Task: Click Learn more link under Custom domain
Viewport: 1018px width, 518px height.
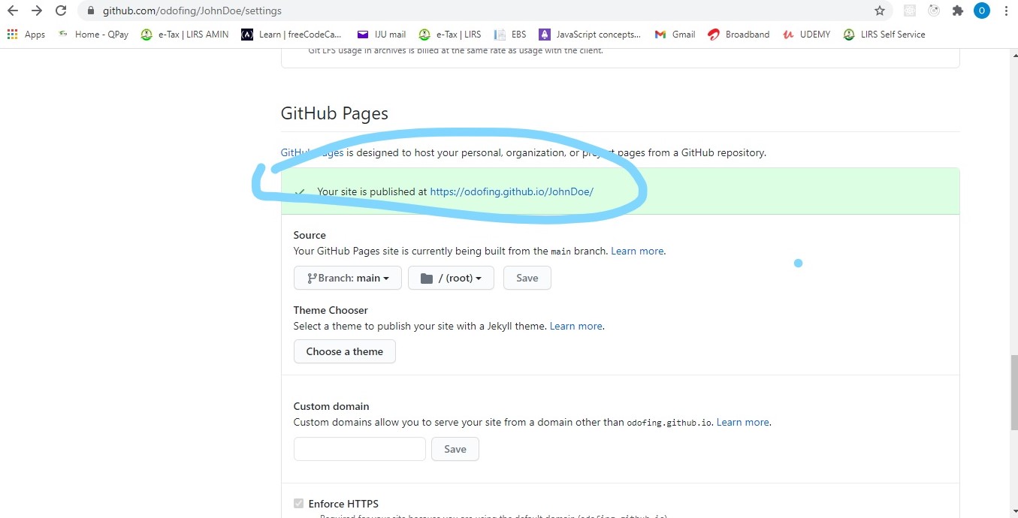Action: (743, 422)
